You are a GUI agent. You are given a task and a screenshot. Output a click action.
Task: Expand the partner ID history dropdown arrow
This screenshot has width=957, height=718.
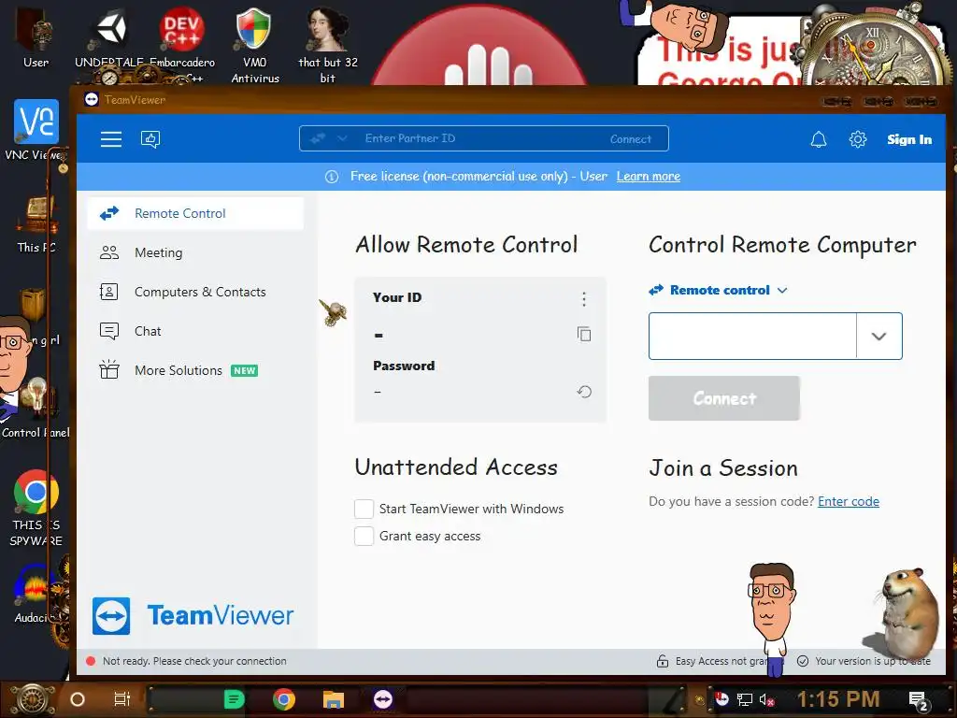coord(878,336)
